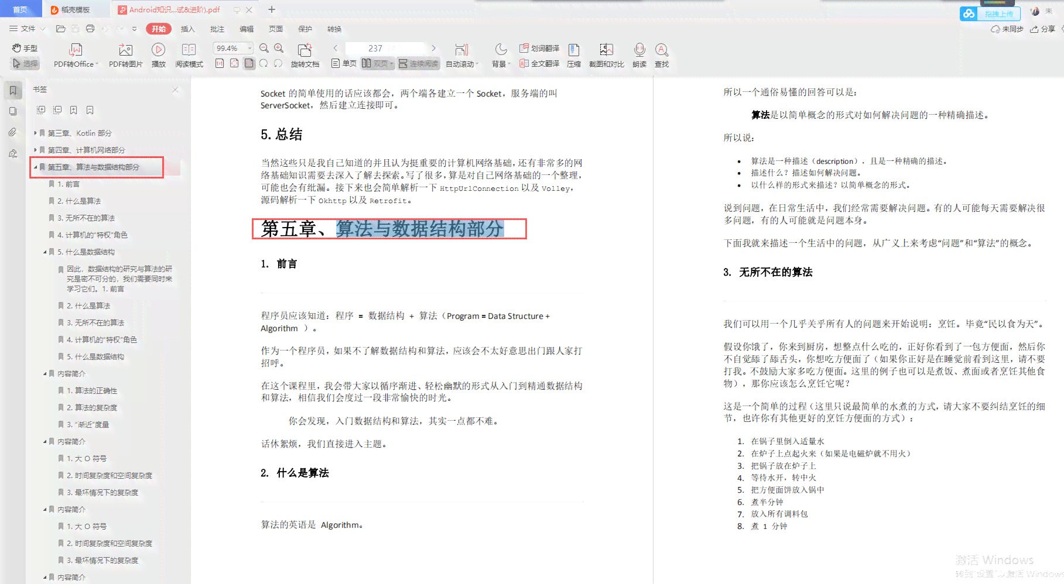The width and height of the screenshot is (1064, 584).
Task: Zoom in with the plus magnifier
Action: (279, 49)
